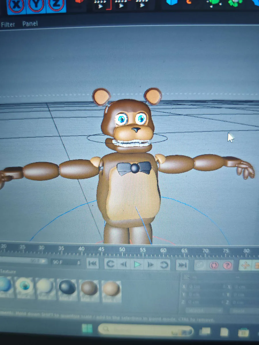The height and width of the screenshot is (345, 259).
Task: Open the white document taskbar icon
Action: 224,332
